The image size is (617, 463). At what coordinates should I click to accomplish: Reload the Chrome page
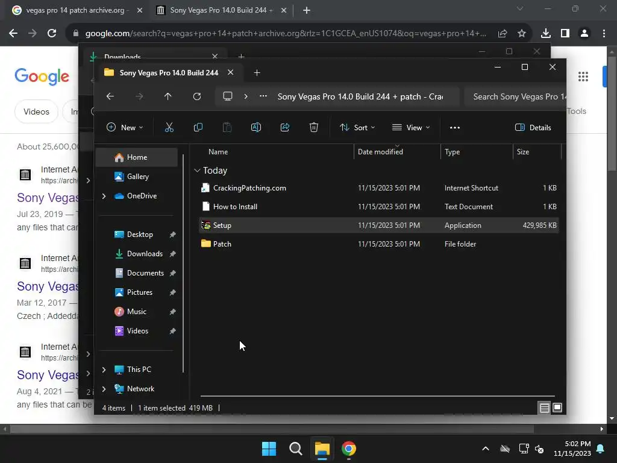click(x=52, y=34)
